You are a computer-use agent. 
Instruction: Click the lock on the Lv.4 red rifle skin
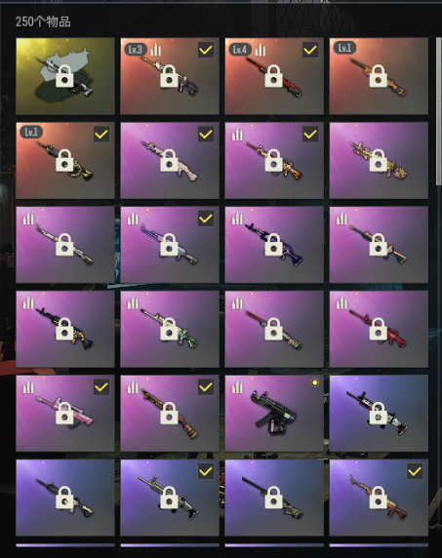click(x=273, y=76)
